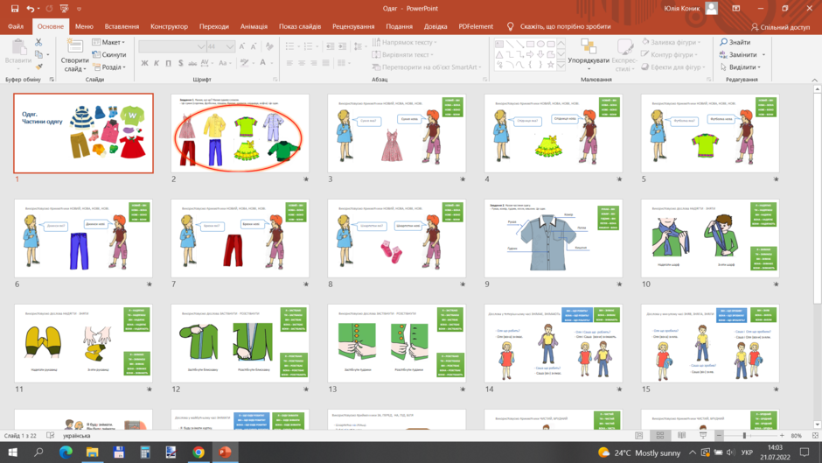Open the Вставлення (Insert) ribbon tab
The width and height of the screenshot is (822, 463).
pyautogui.click(x=122, y=26)
